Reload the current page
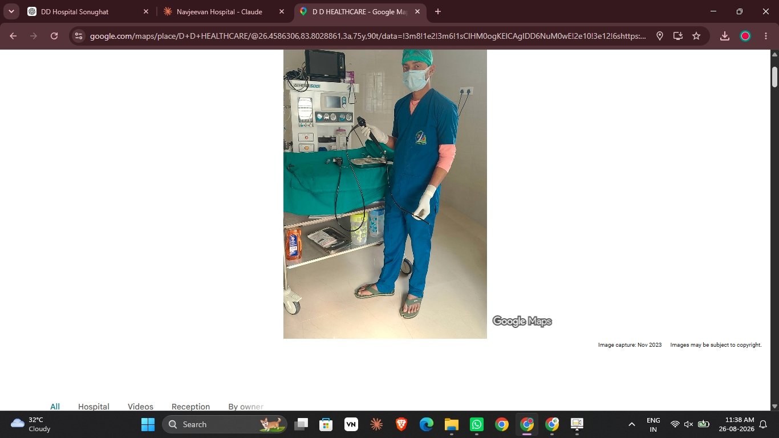779x438 pixels. [x=54, y=36]
